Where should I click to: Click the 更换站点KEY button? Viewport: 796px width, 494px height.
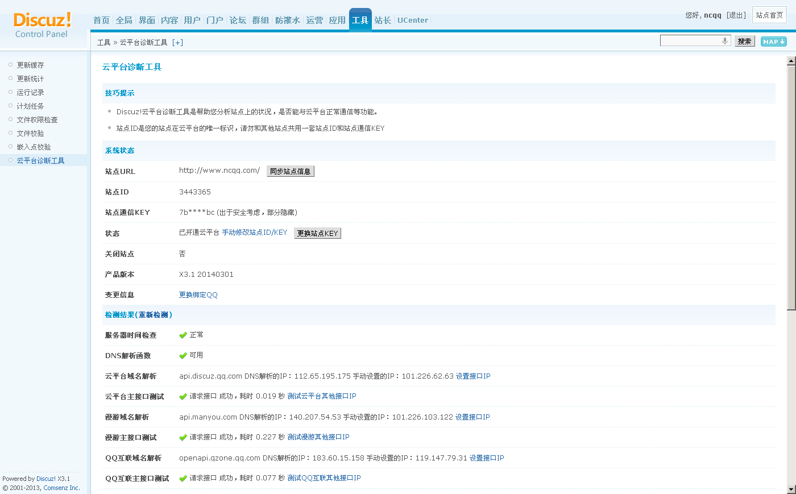pyautogui.click(x=317, y=233)
